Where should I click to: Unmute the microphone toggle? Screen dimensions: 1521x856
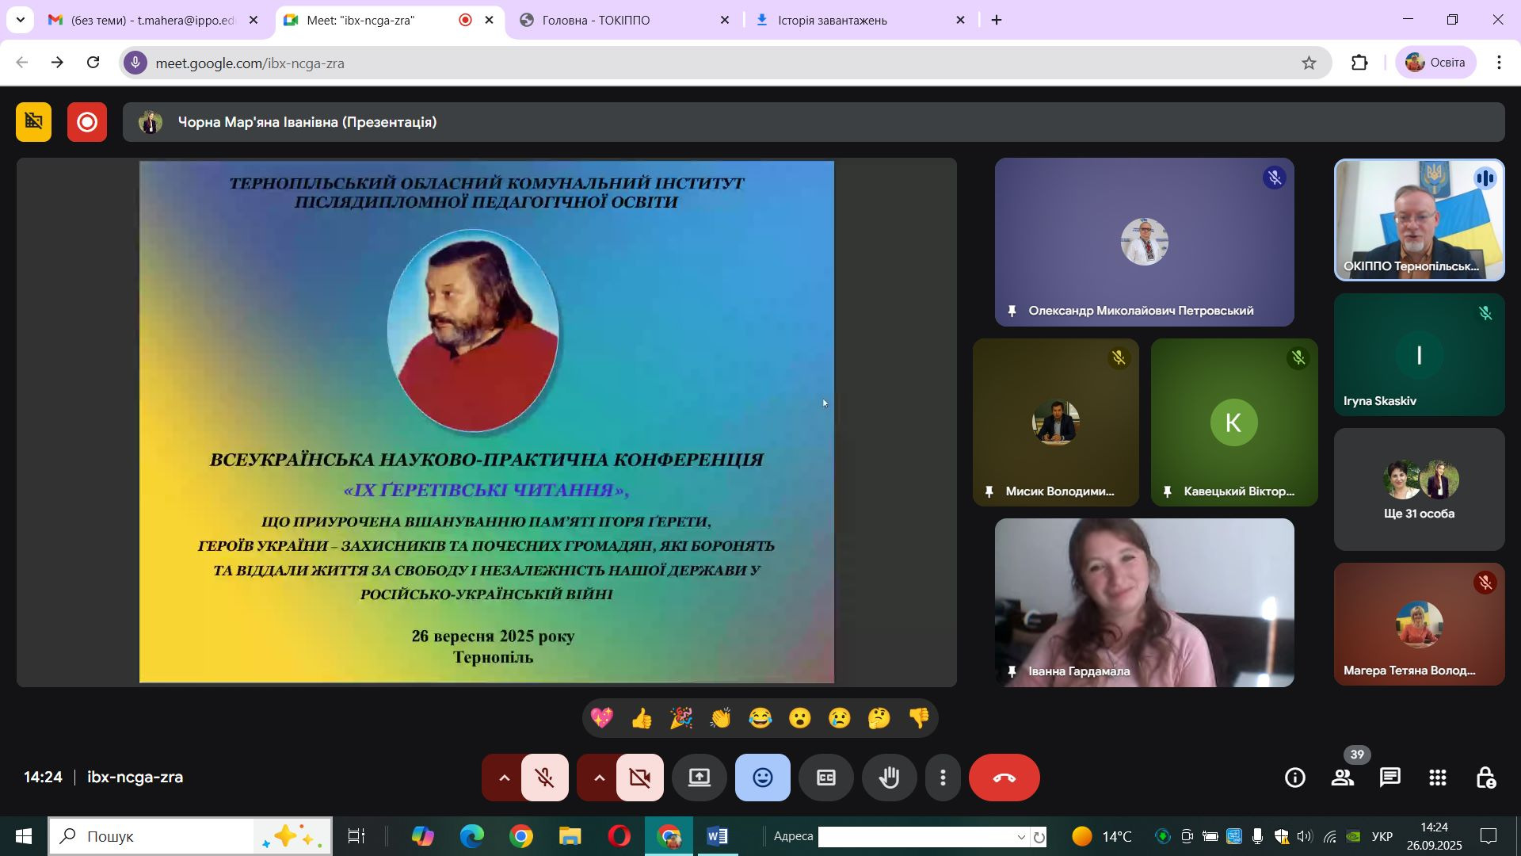click(545, 778)
